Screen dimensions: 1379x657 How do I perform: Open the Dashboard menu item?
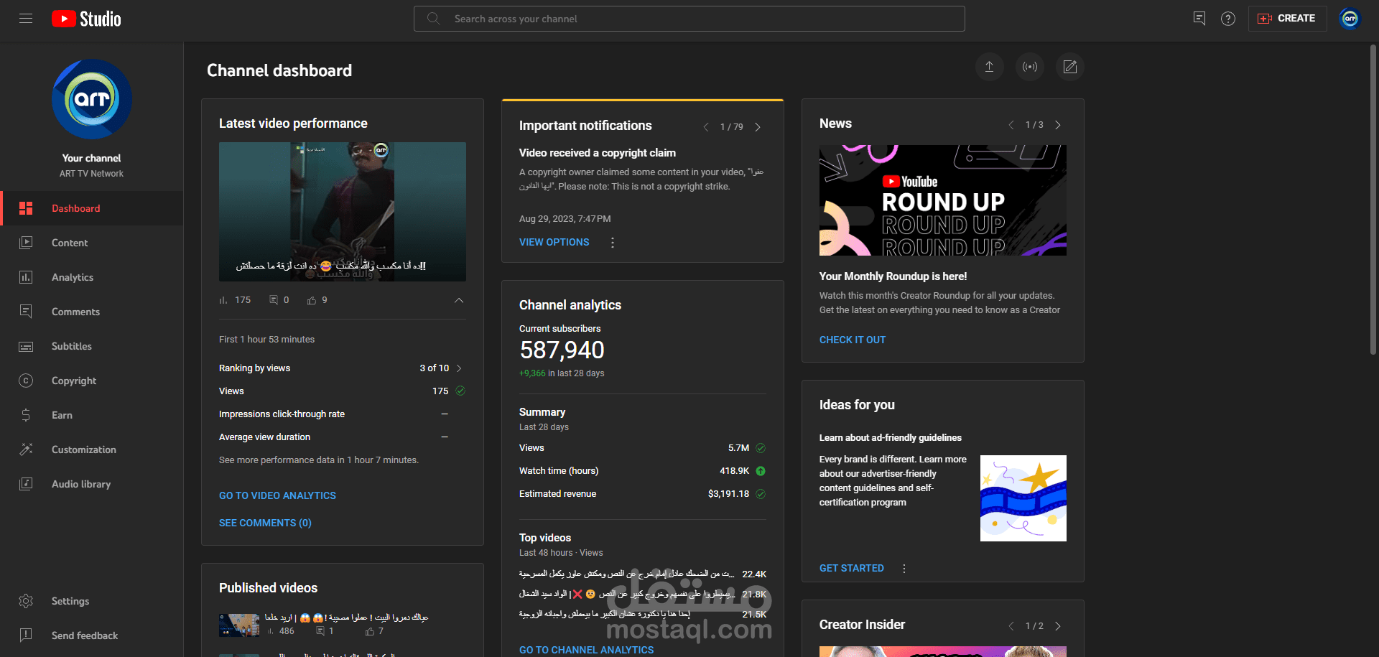tap(92, 208)
